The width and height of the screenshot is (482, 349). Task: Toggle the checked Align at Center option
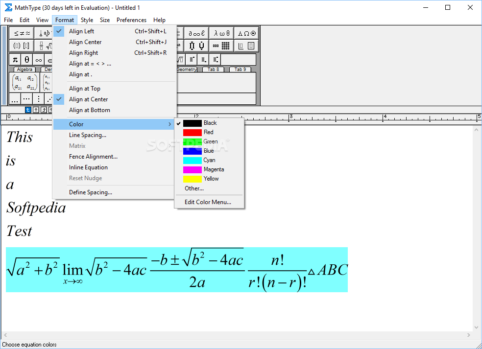pos(114,99)
